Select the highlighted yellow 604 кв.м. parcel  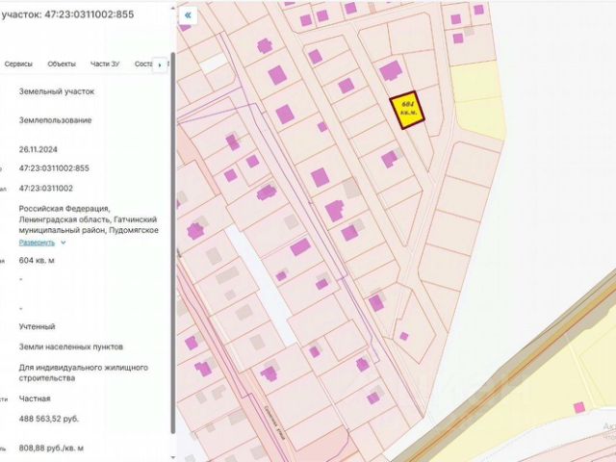407,110
